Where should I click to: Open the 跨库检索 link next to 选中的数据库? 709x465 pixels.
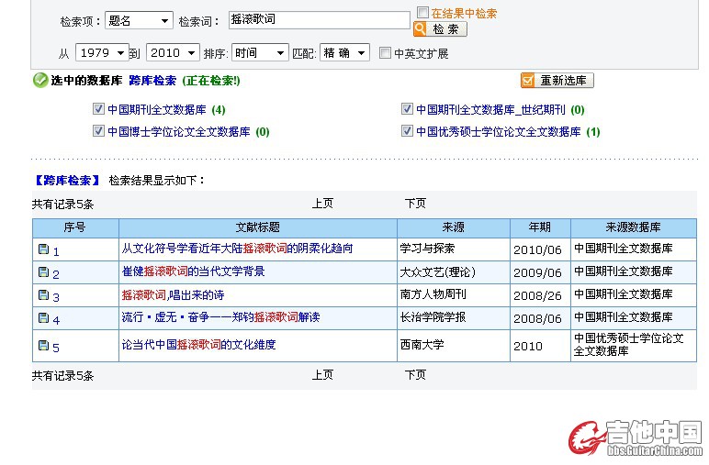pos(152,81)
